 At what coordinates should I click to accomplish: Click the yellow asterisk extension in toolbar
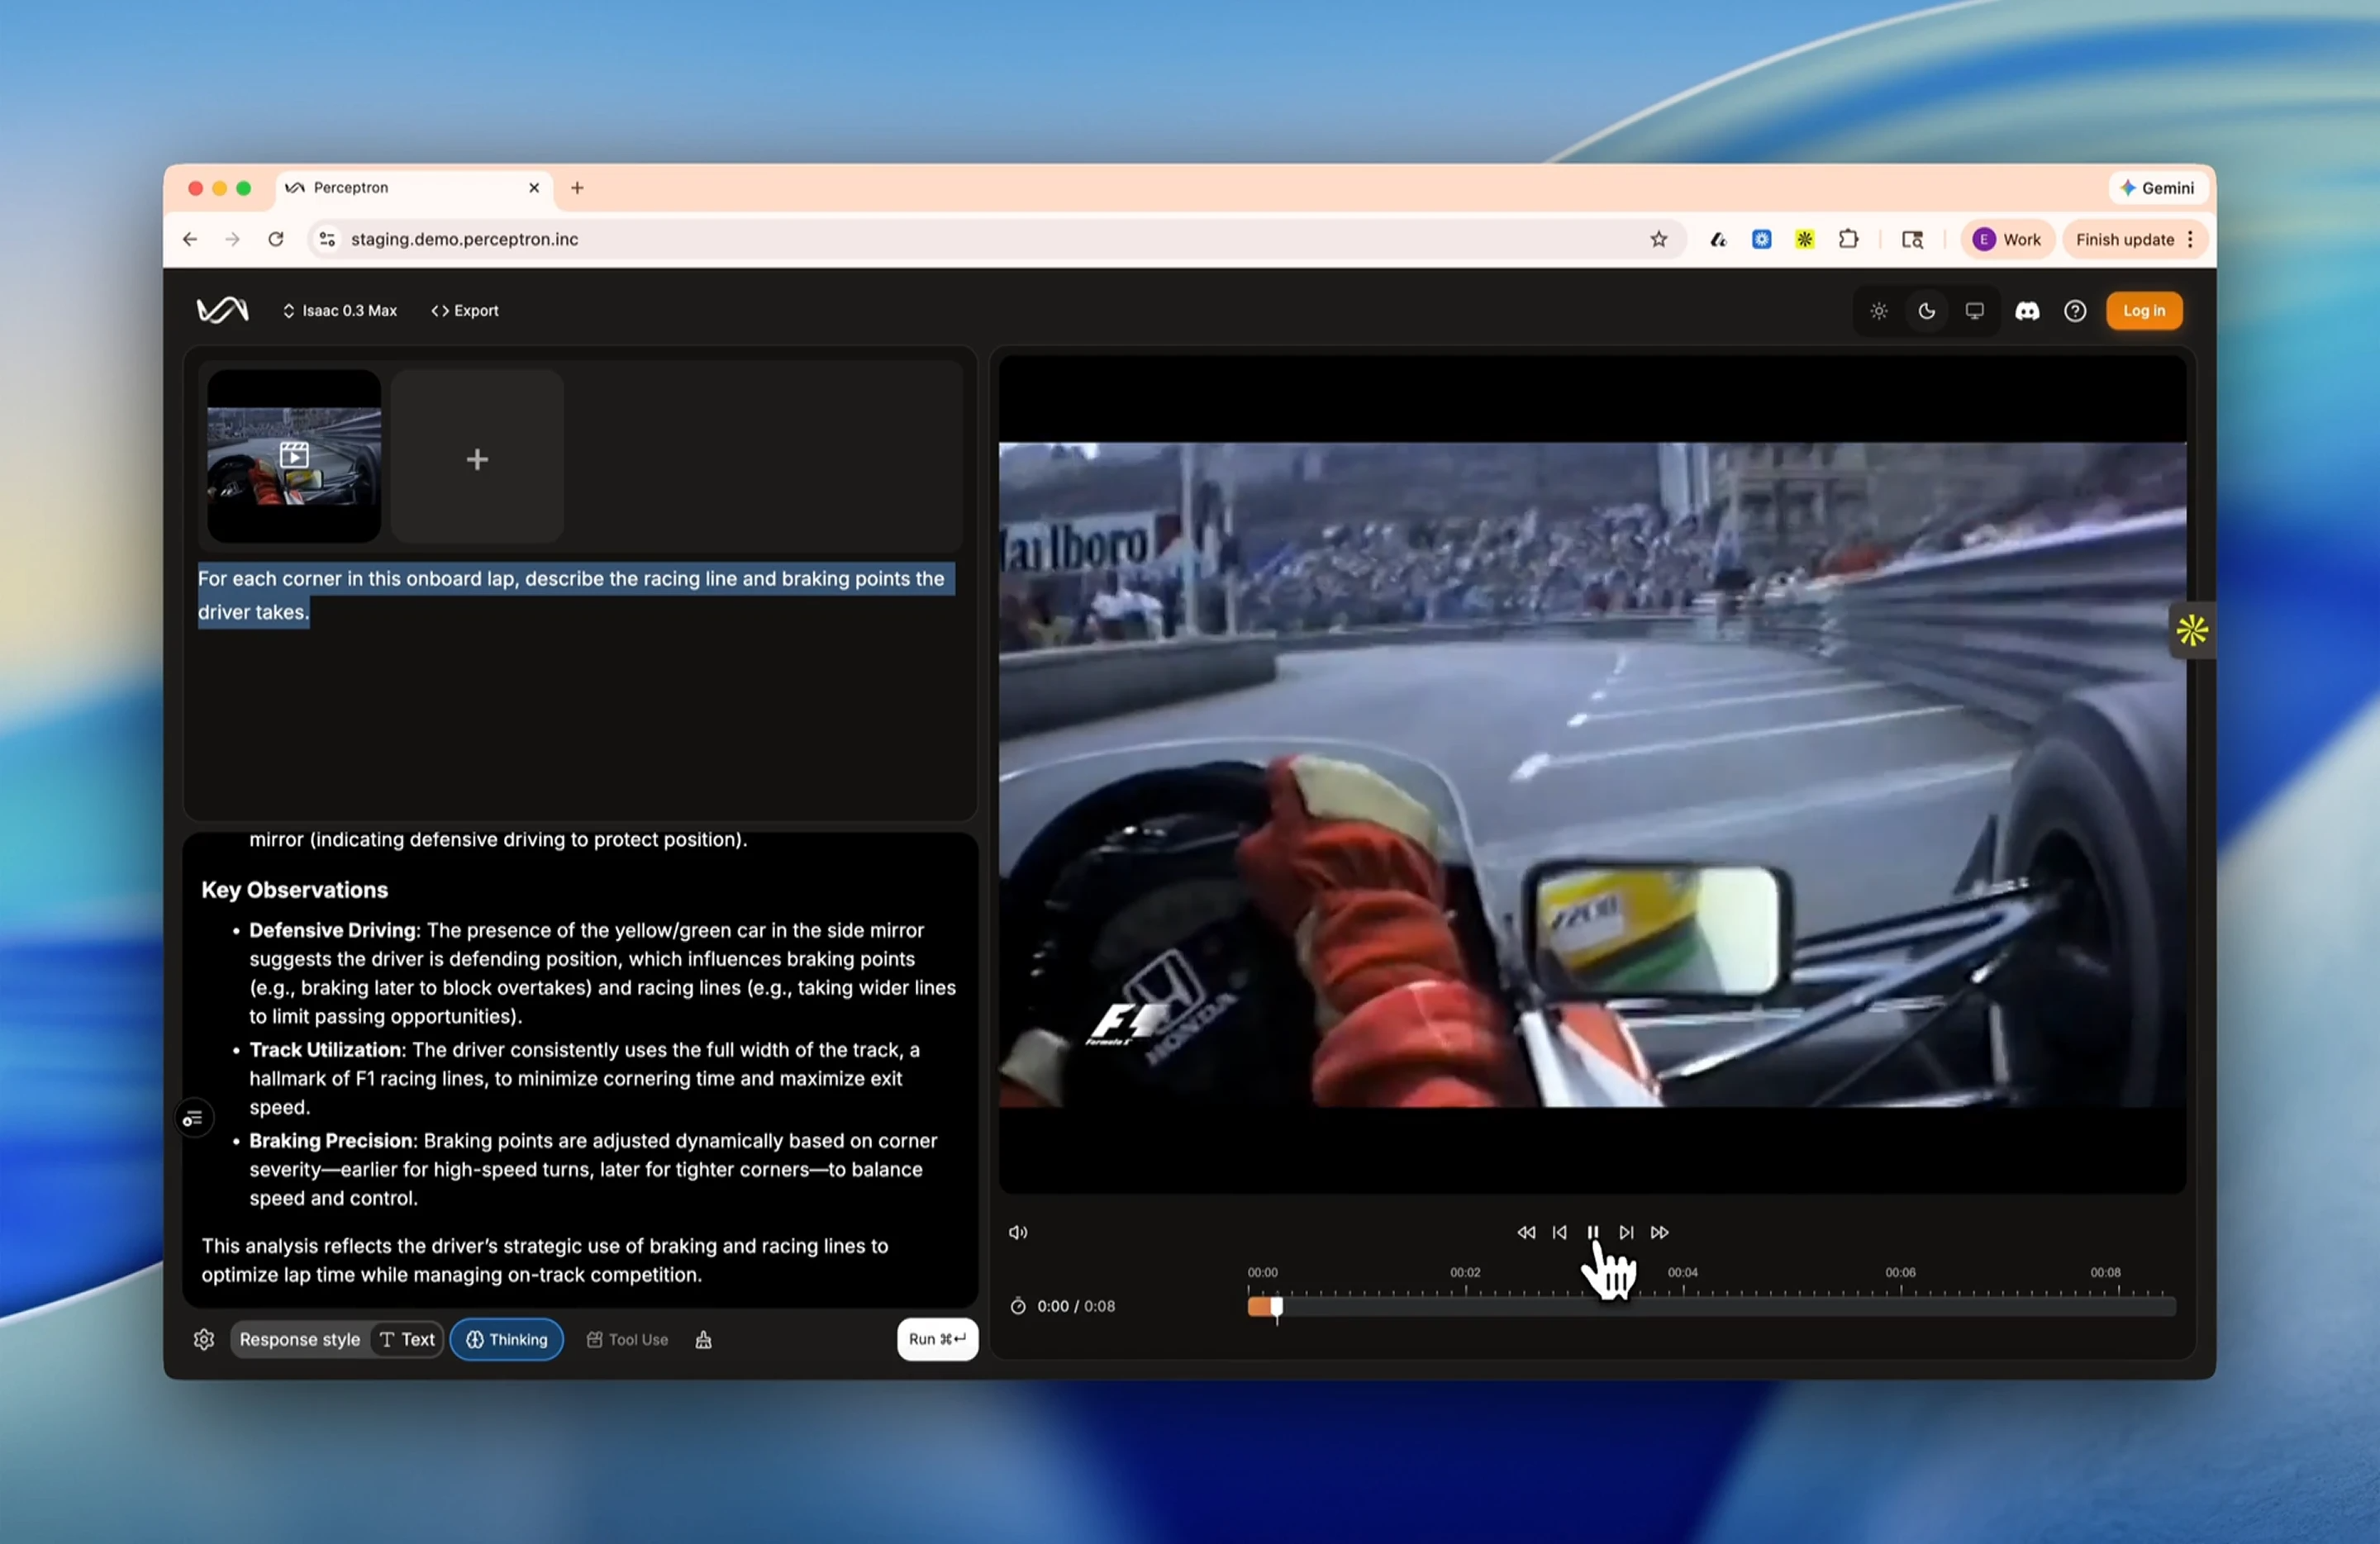1805,239
